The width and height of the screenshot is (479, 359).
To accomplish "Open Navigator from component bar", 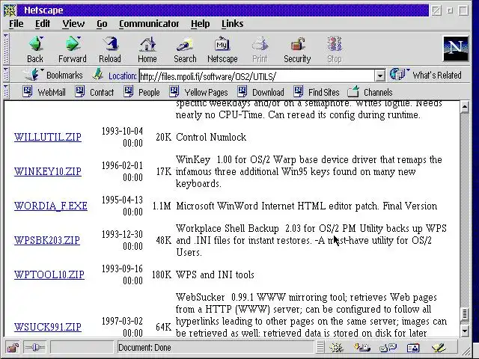I will click(336, 347).
